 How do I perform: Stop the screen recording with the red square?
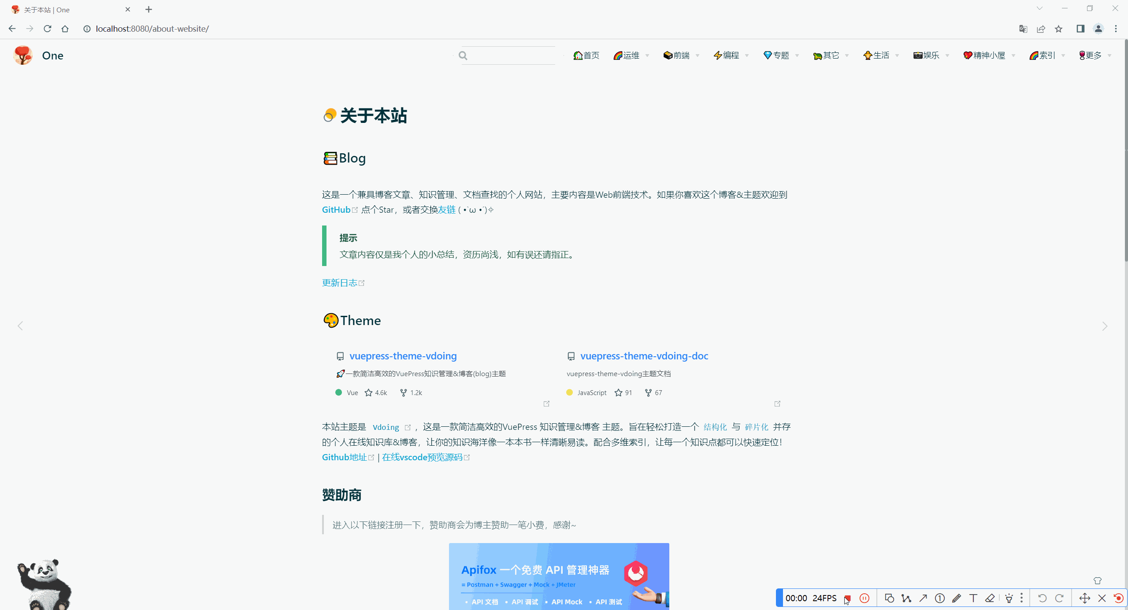[847, 598]
